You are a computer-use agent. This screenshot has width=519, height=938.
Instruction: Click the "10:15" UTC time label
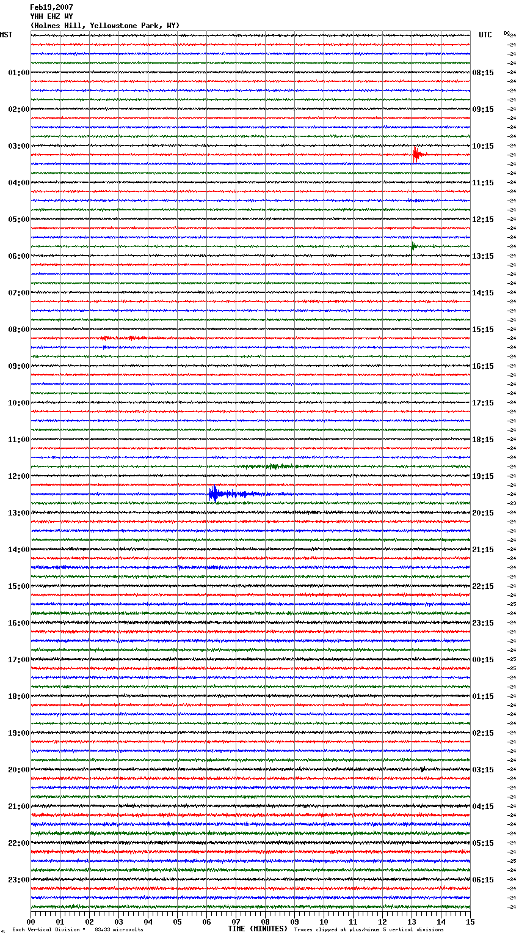483,146
